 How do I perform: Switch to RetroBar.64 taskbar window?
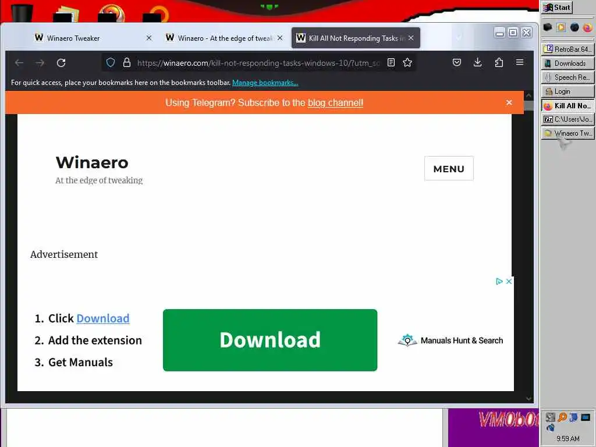[x=567, y=49]
